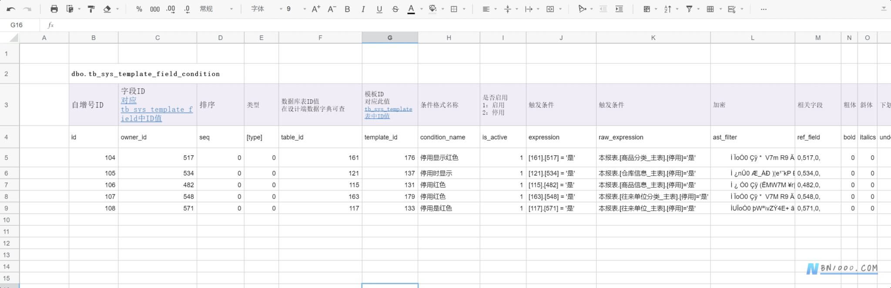
Task: Select column G header
Action: (390, 38)
